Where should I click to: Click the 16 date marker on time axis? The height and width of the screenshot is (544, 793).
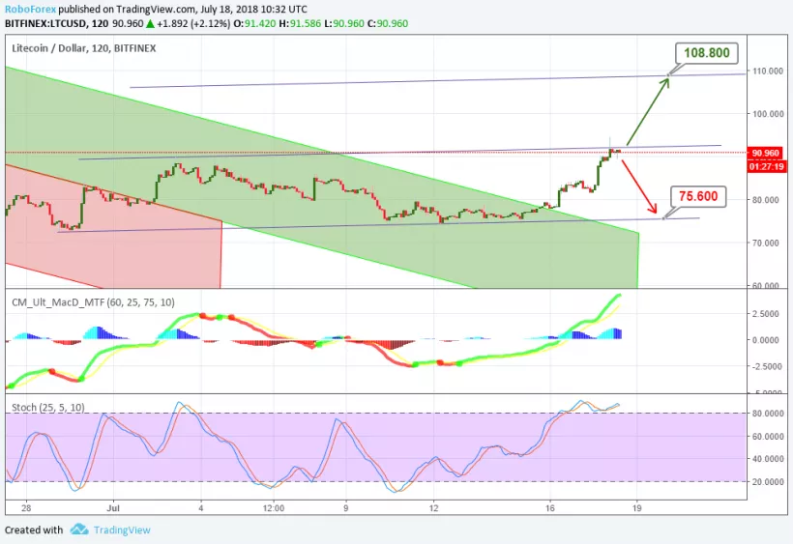tap(550, 506)
